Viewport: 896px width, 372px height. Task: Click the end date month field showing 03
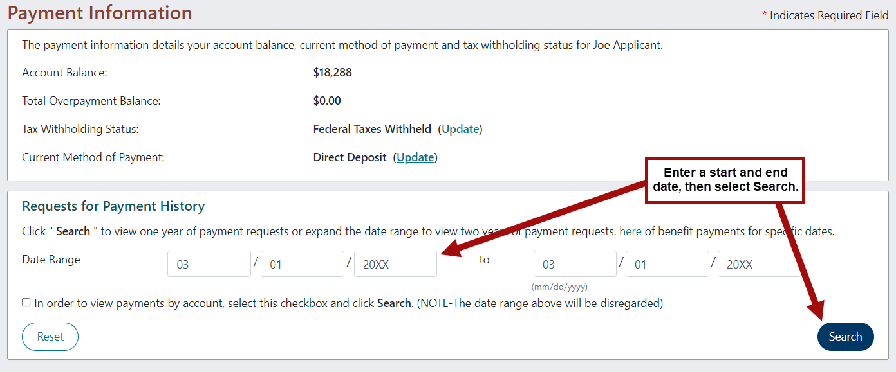(x=574, y=263)
